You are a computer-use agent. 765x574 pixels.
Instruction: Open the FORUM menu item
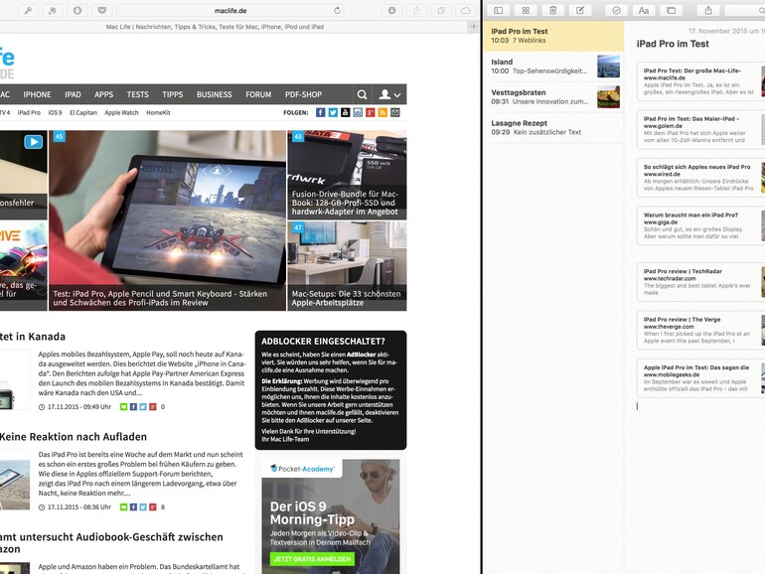258,94
